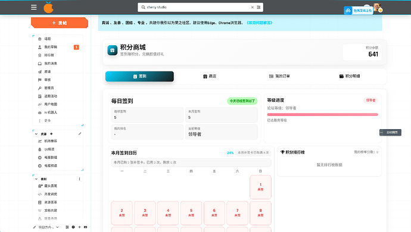Image resolution: width=411 pixels, height=232 pixels.
Task: Click the orange new post button
Action: click(60, 23)
